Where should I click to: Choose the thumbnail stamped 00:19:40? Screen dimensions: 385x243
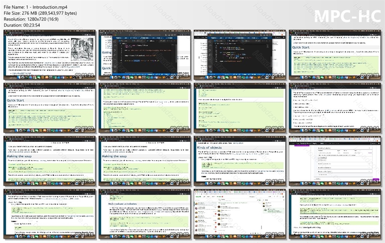coord(145,214)
